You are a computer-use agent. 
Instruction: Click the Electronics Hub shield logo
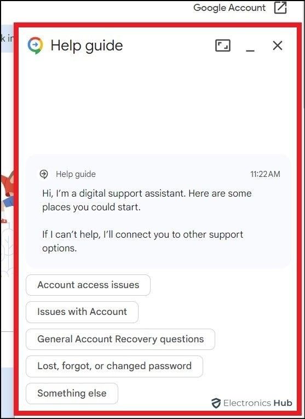(216, 403)
